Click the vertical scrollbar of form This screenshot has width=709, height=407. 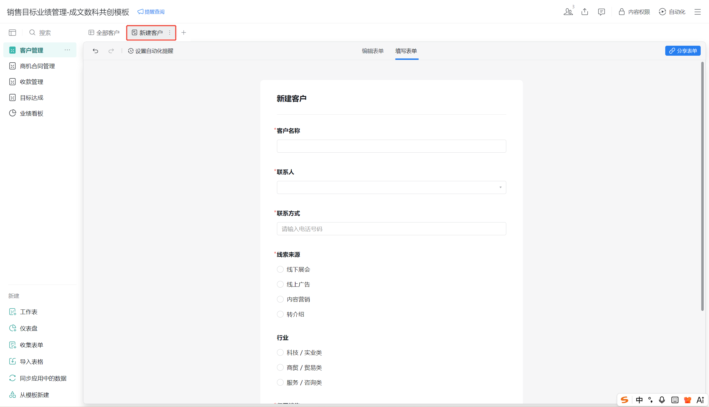point(702,186)
